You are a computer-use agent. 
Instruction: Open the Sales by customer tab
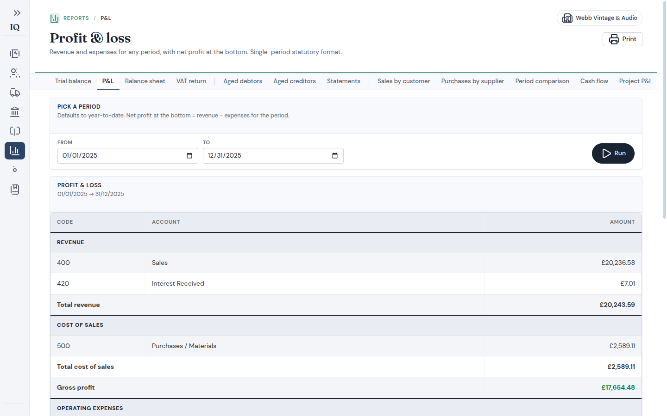[404, 81]
